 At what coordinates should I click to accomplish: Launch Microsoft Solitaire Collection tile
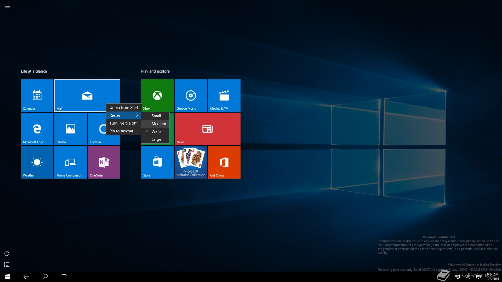point(191,162)
